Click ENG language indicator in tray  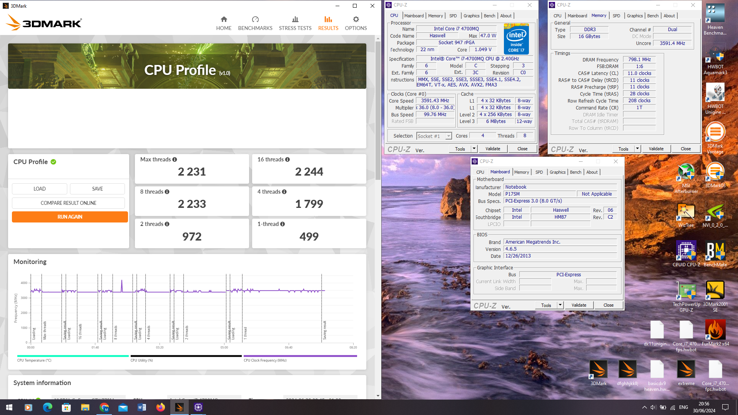pos(683,407)
